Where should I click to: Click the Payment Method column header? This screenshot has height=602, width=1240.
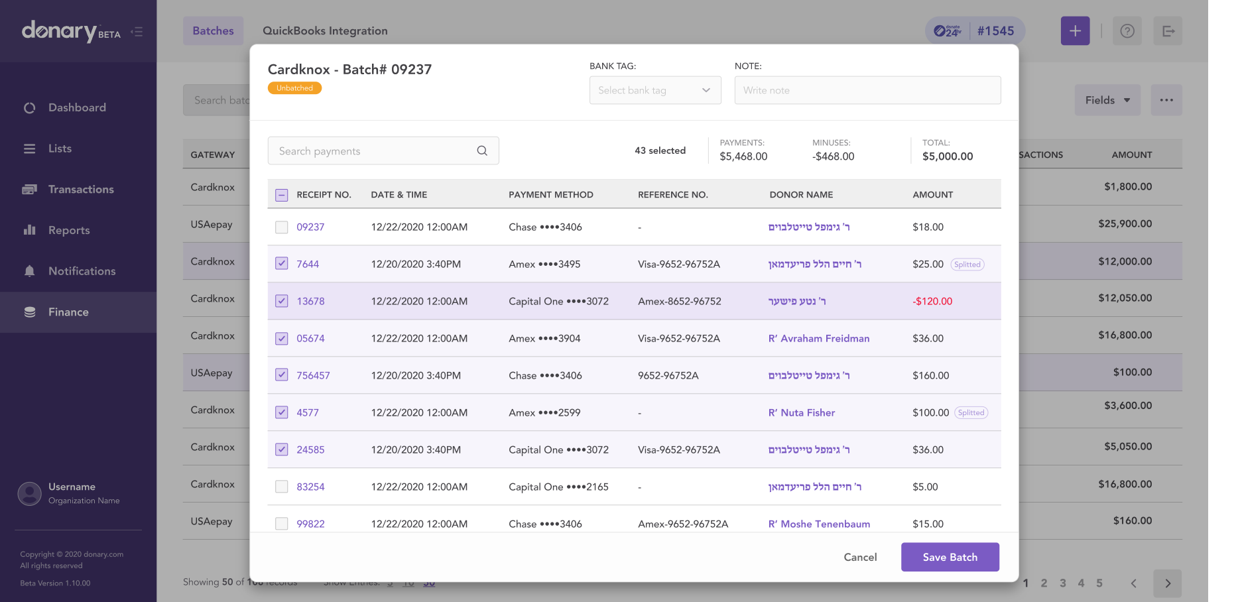click(x=551, y=195)
